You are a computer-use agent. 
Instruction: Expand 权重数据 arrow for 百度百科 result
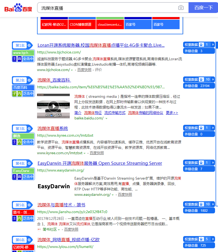(x=213, y=80)
